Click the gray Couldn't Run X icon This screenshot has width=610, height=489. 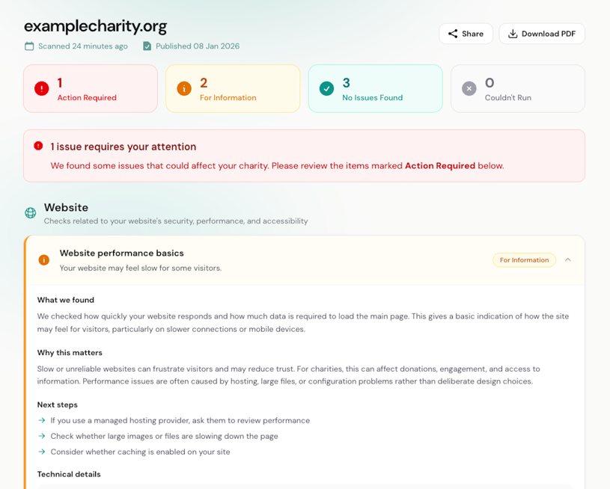[469, 88]
